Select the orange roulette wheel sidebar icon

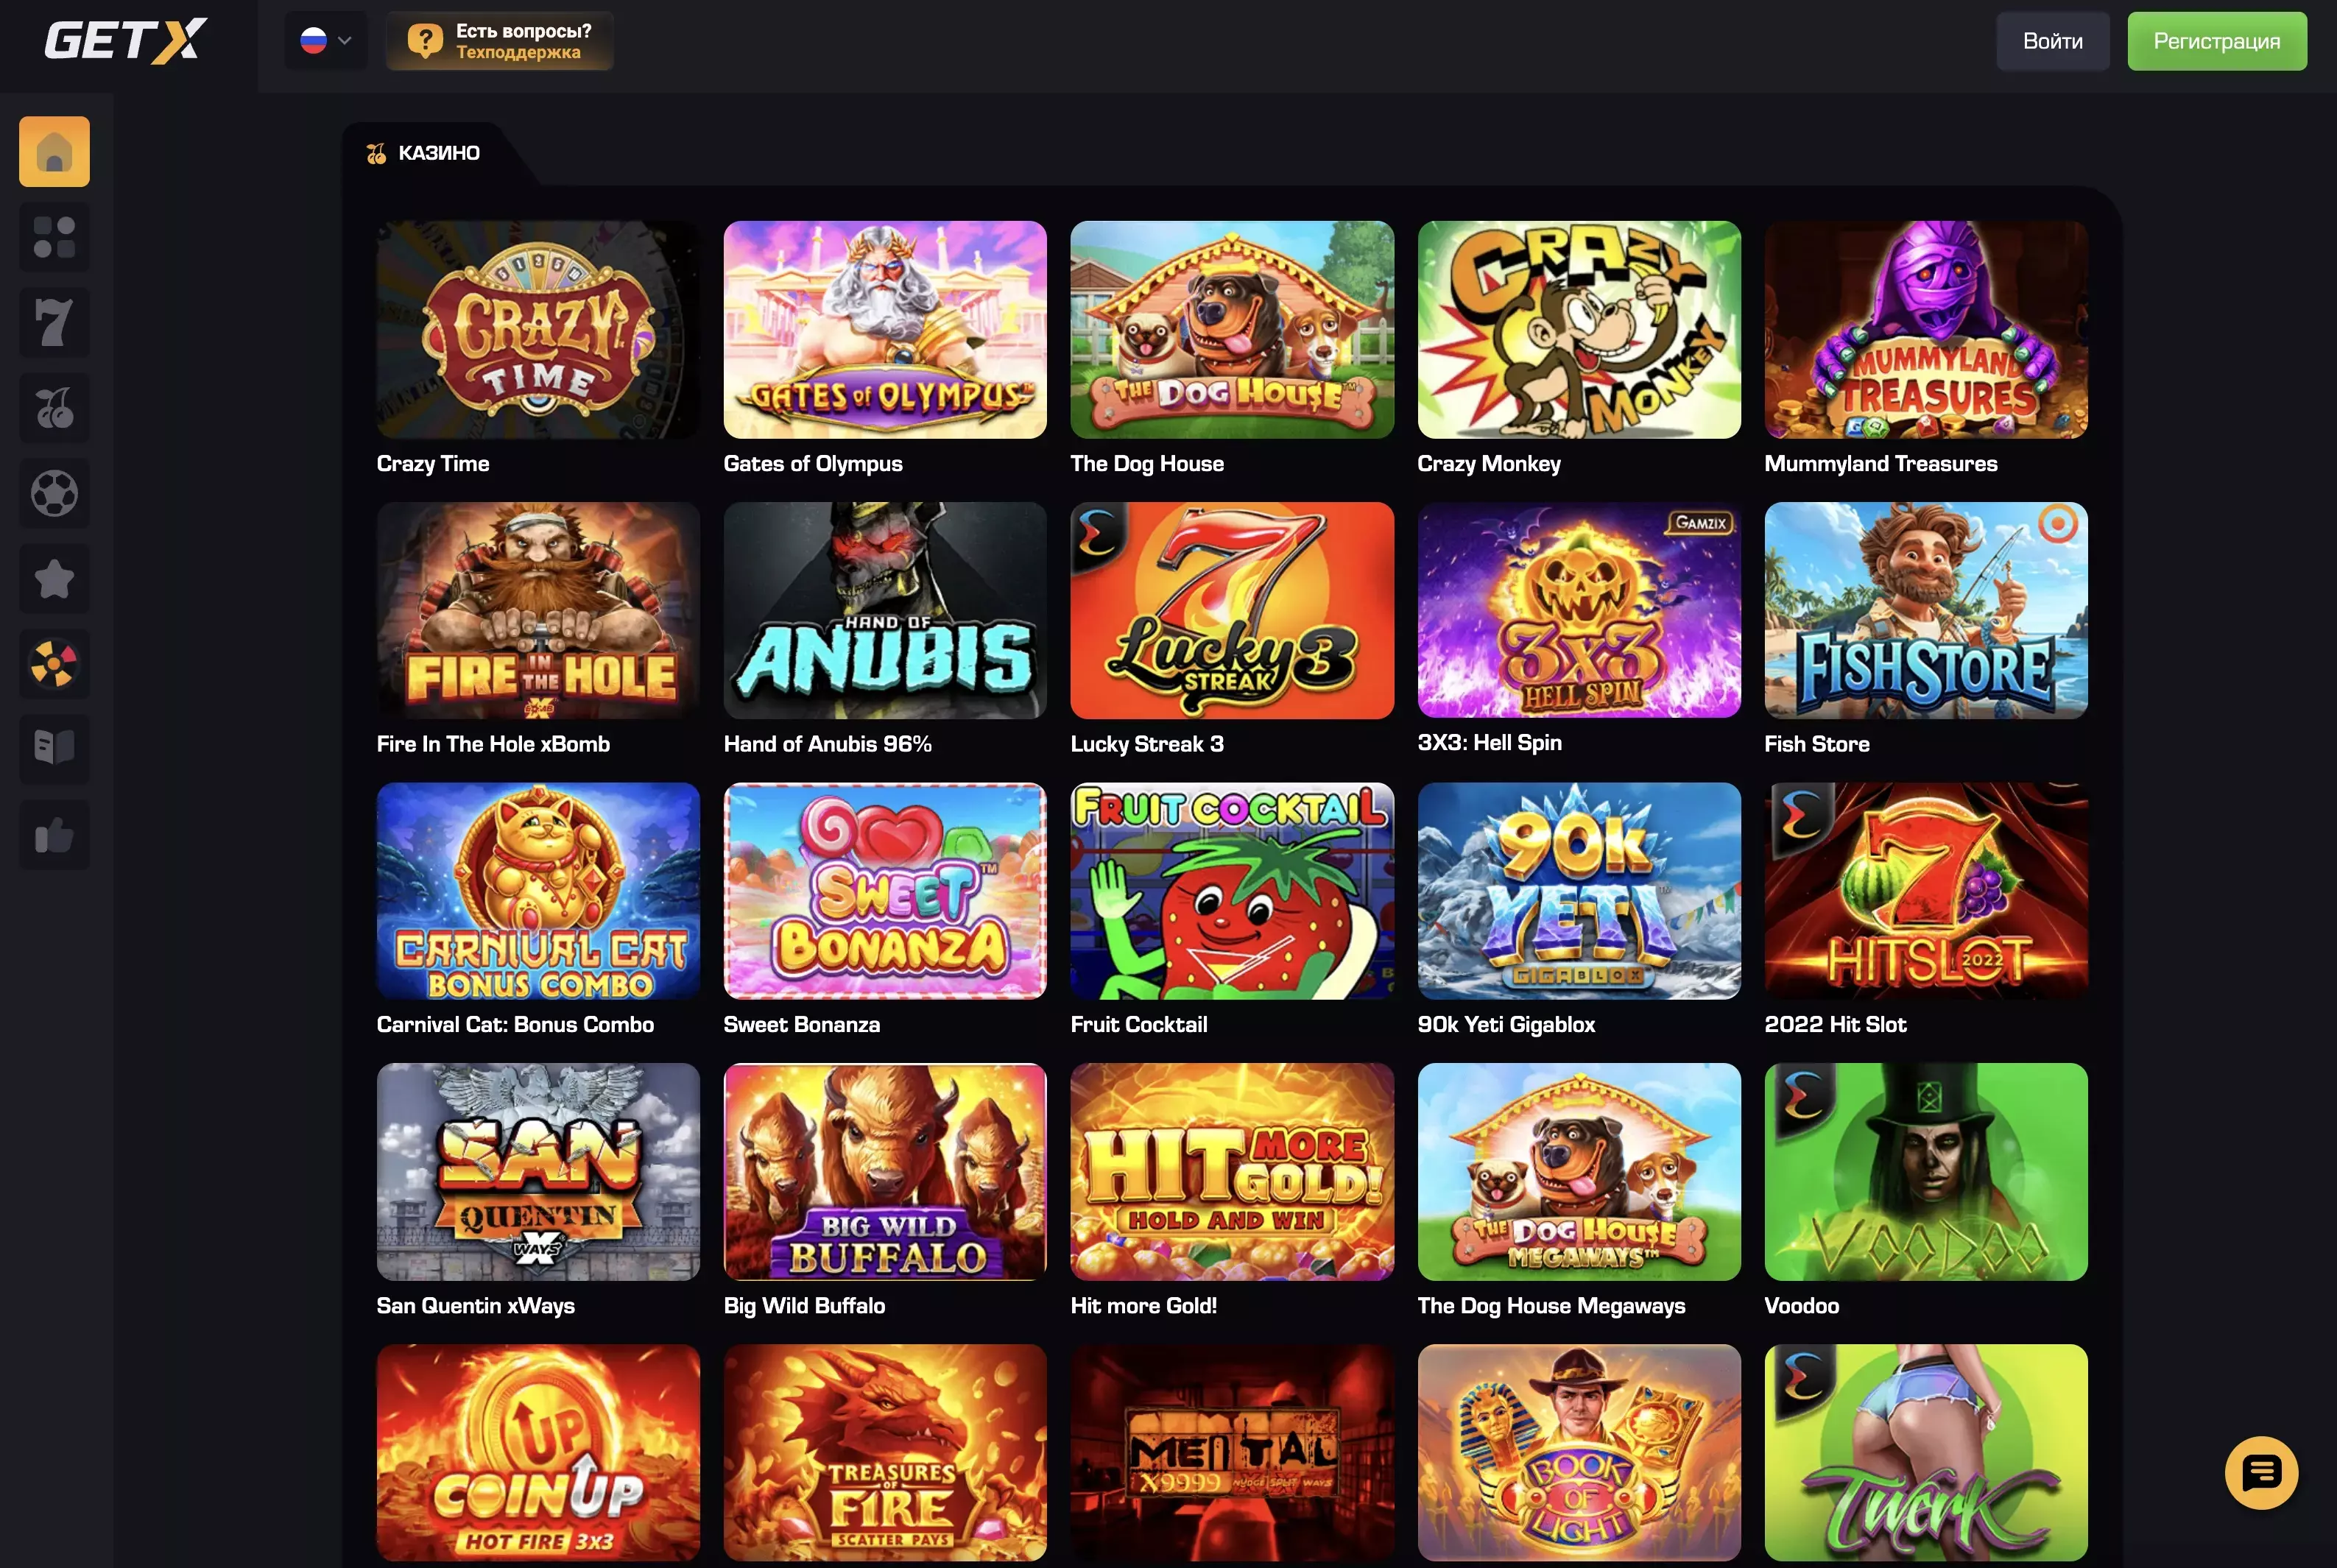point(54,663)
